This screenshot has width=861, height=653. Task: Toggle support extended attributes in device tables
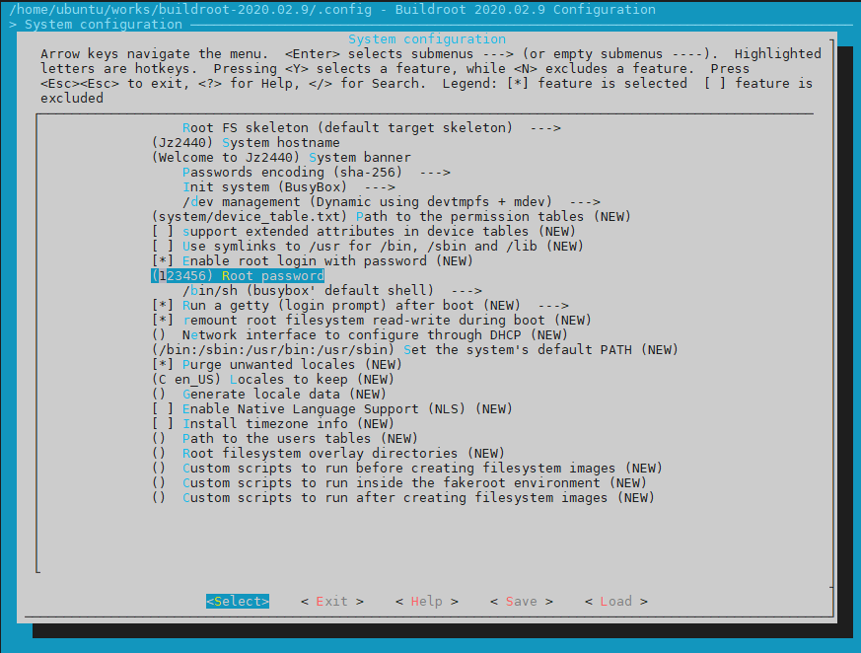point(364,231)
